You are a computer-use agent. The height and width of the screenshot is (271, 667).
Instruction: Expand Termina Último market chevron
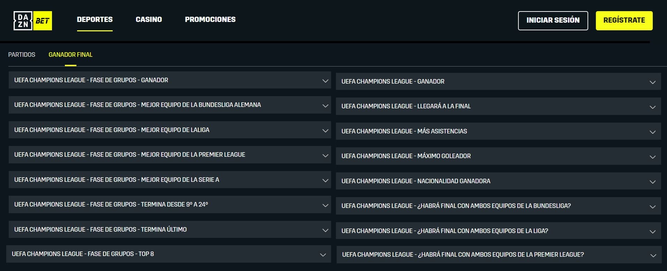(325, 230)
